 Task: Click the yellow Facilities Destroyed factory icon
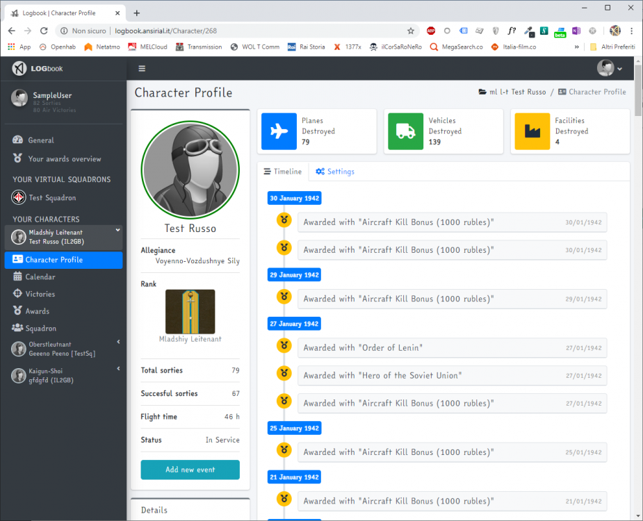(x=532, y=131)
